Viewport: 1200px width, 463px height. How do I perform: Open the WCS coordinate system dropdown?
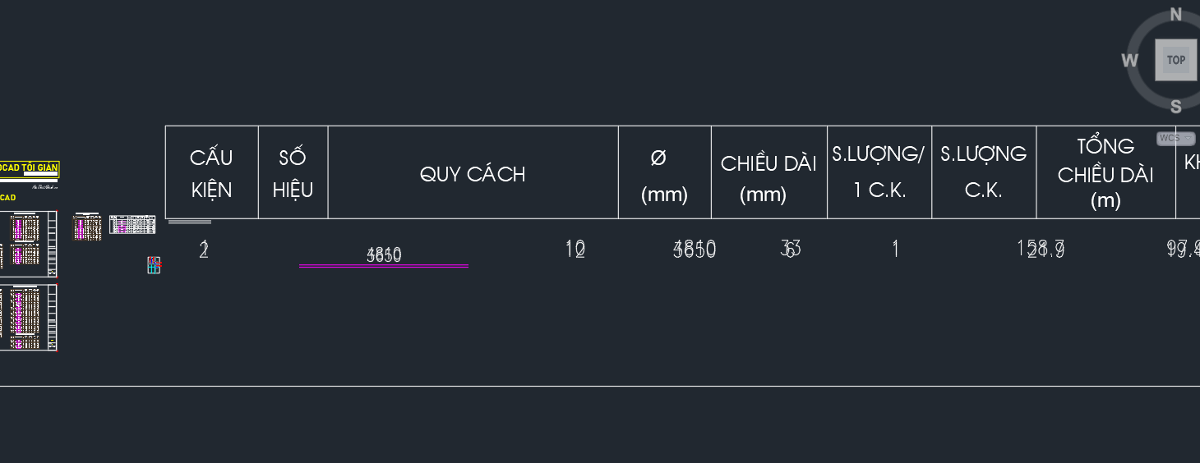pyautogui.click(x=1176, y=138)
